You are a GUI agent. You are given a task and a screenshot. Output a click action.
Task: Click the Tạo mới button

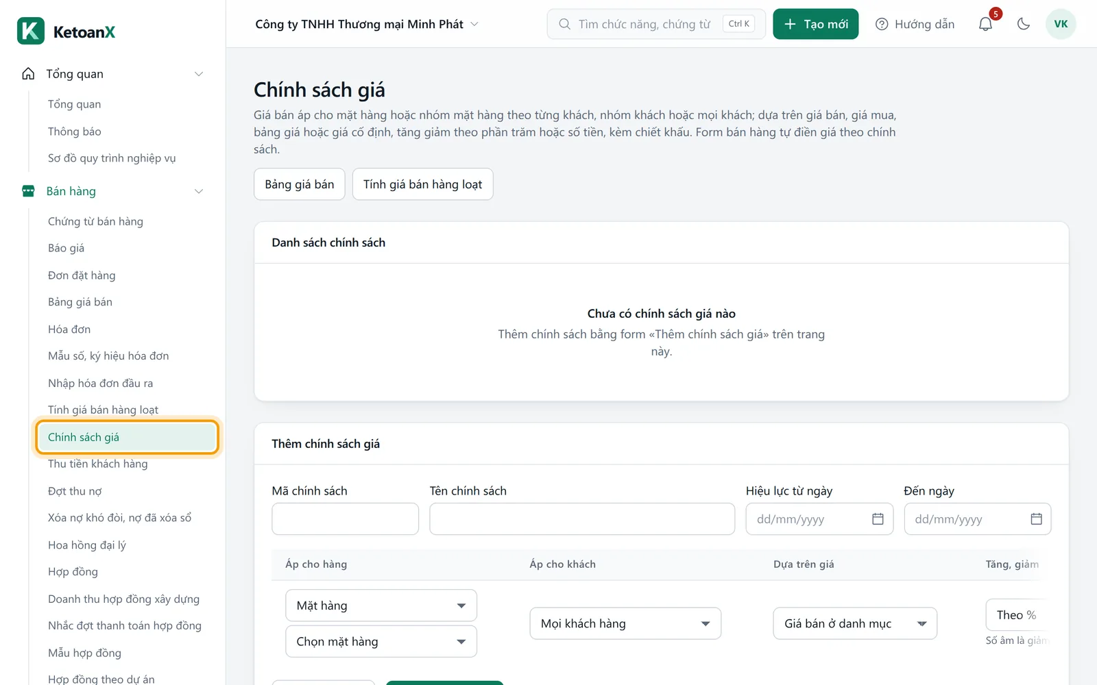(816, 24)
